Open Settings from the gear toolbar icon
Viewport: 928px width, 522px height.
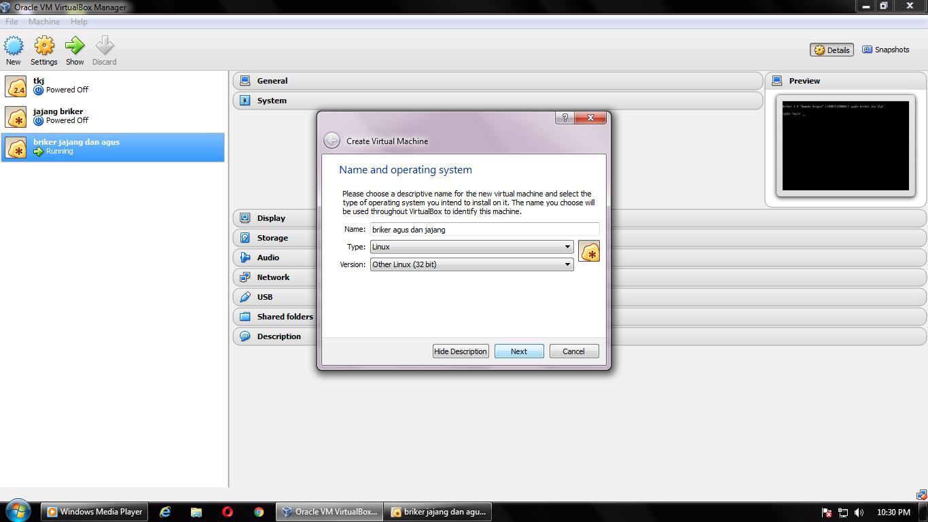(44, 46)
